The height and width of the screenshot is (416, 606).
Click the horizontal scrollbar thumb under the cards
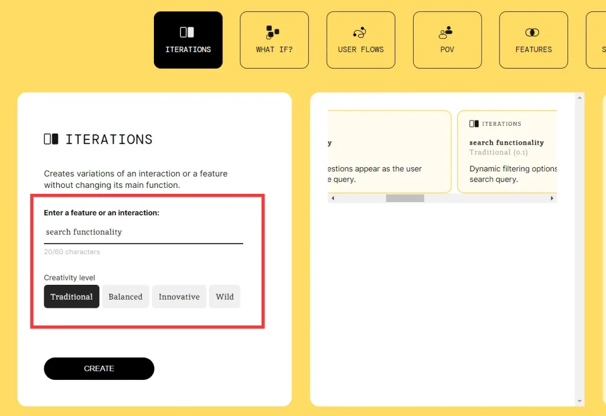click(405, 198)
